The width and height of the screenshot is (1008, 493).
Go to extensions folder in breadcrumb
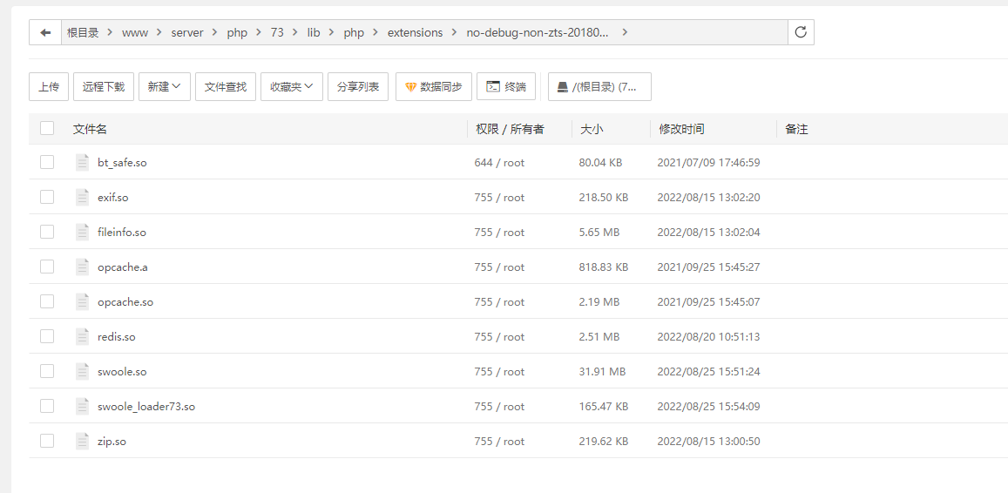(416, 33)
